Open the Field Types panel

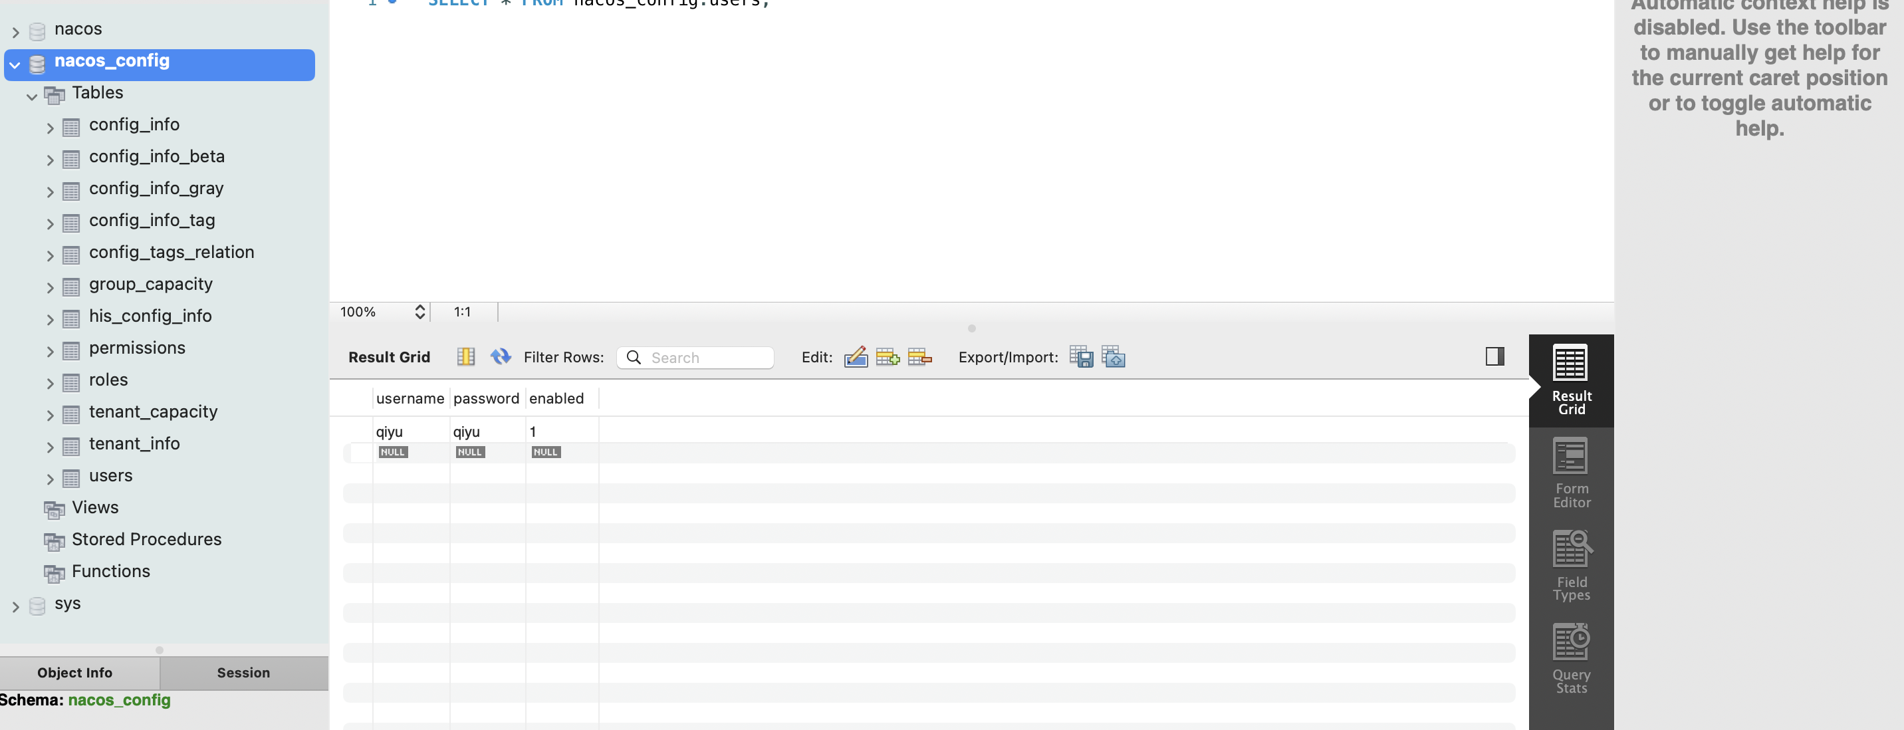pyautogui.click(x=1571, y=566)
